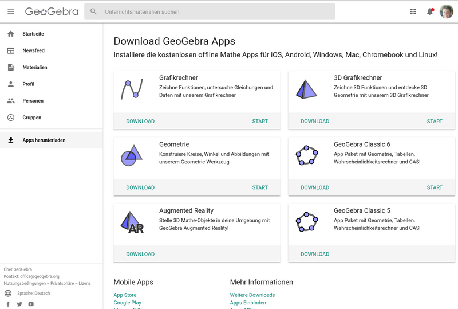
Task: Select Apps herunterladen in the sidebar
Action: 52,140
